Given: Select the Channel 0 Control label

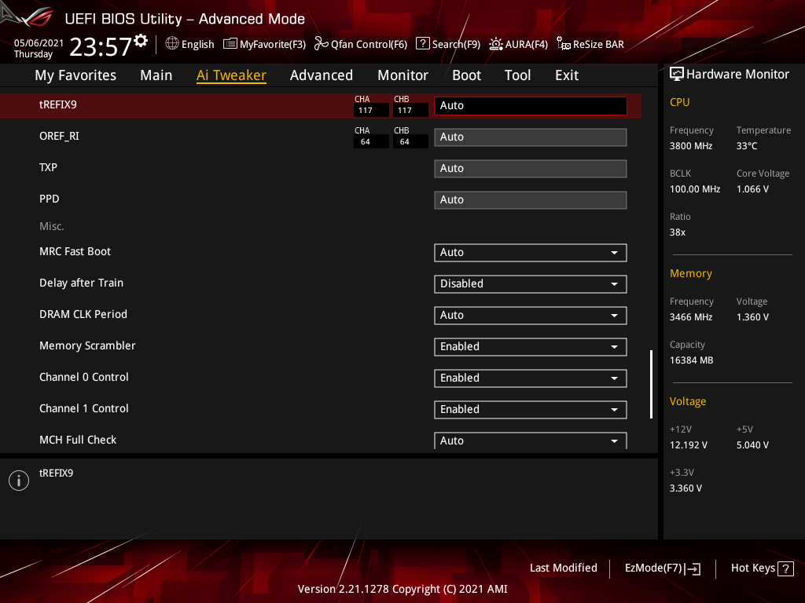Looking at the screenshot, I should pyautogui.click(x=83, y=377).
